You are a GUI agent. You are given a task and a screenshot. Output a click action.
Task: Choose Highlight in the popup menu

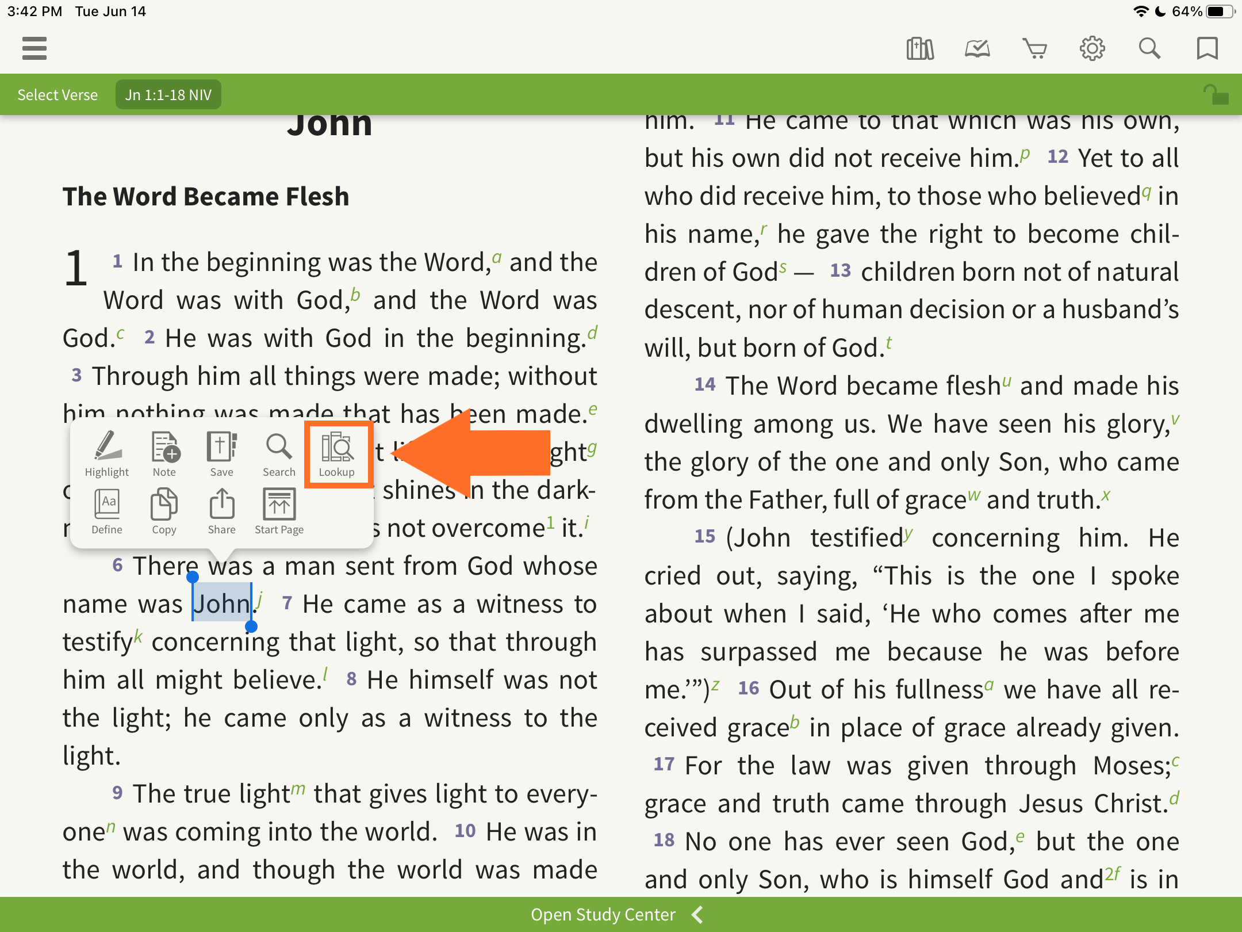[x=107, y=454]
